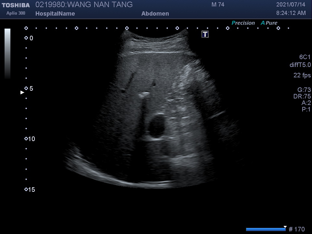This screenshot has height=234, width=312.
Task: Open the 6C1 transducer selection
Action: click(305, 57)
